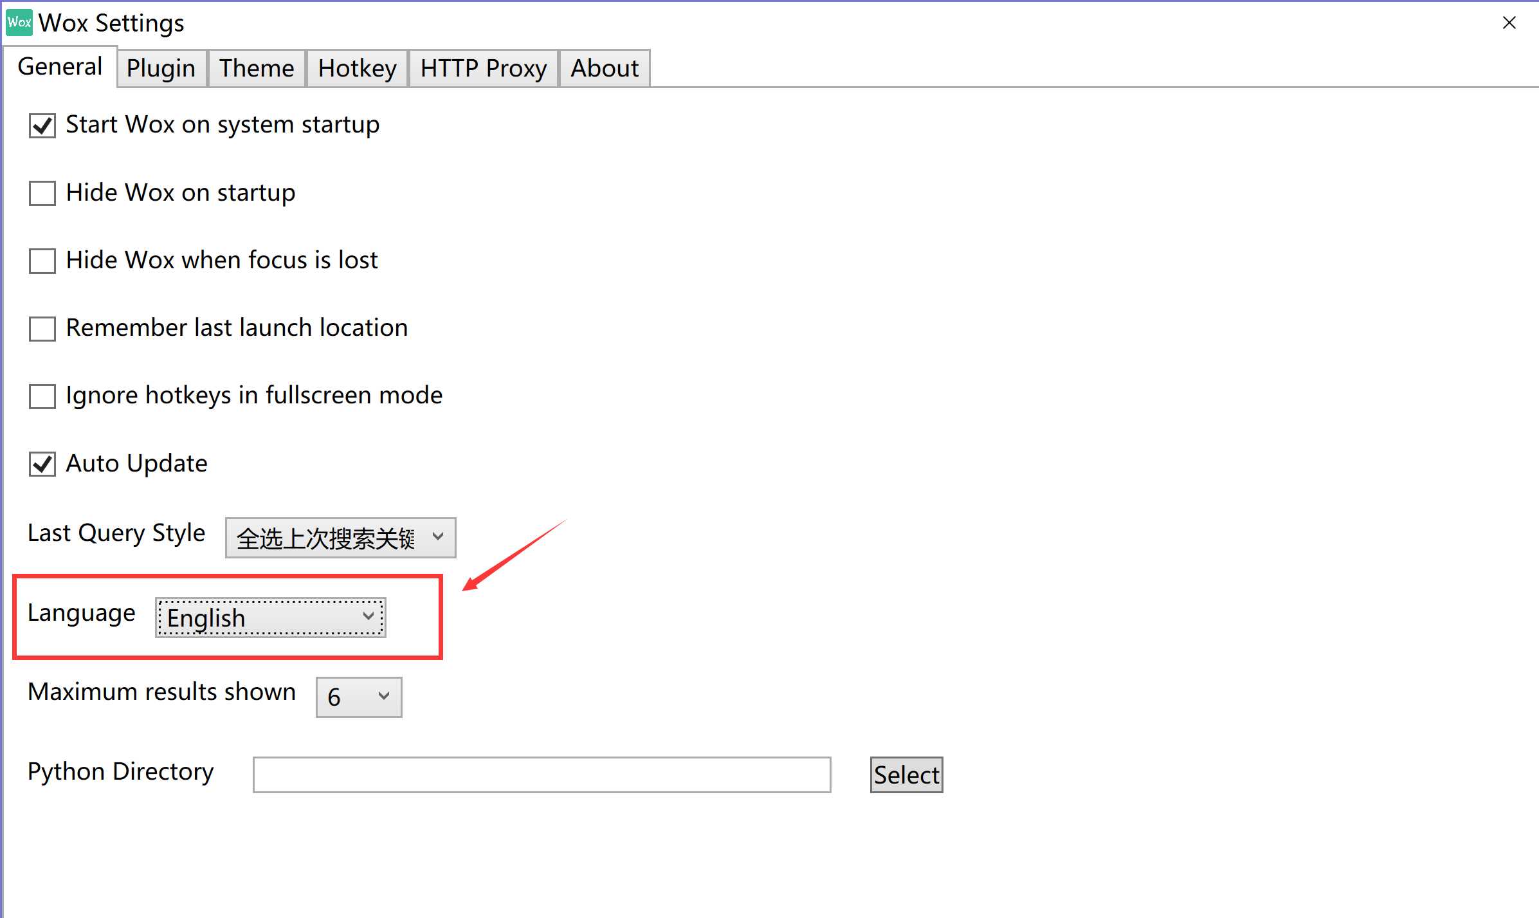Viewport: 1539px width, 918px height.
Task: Check Remember last launch location
Action: [42, 329]
